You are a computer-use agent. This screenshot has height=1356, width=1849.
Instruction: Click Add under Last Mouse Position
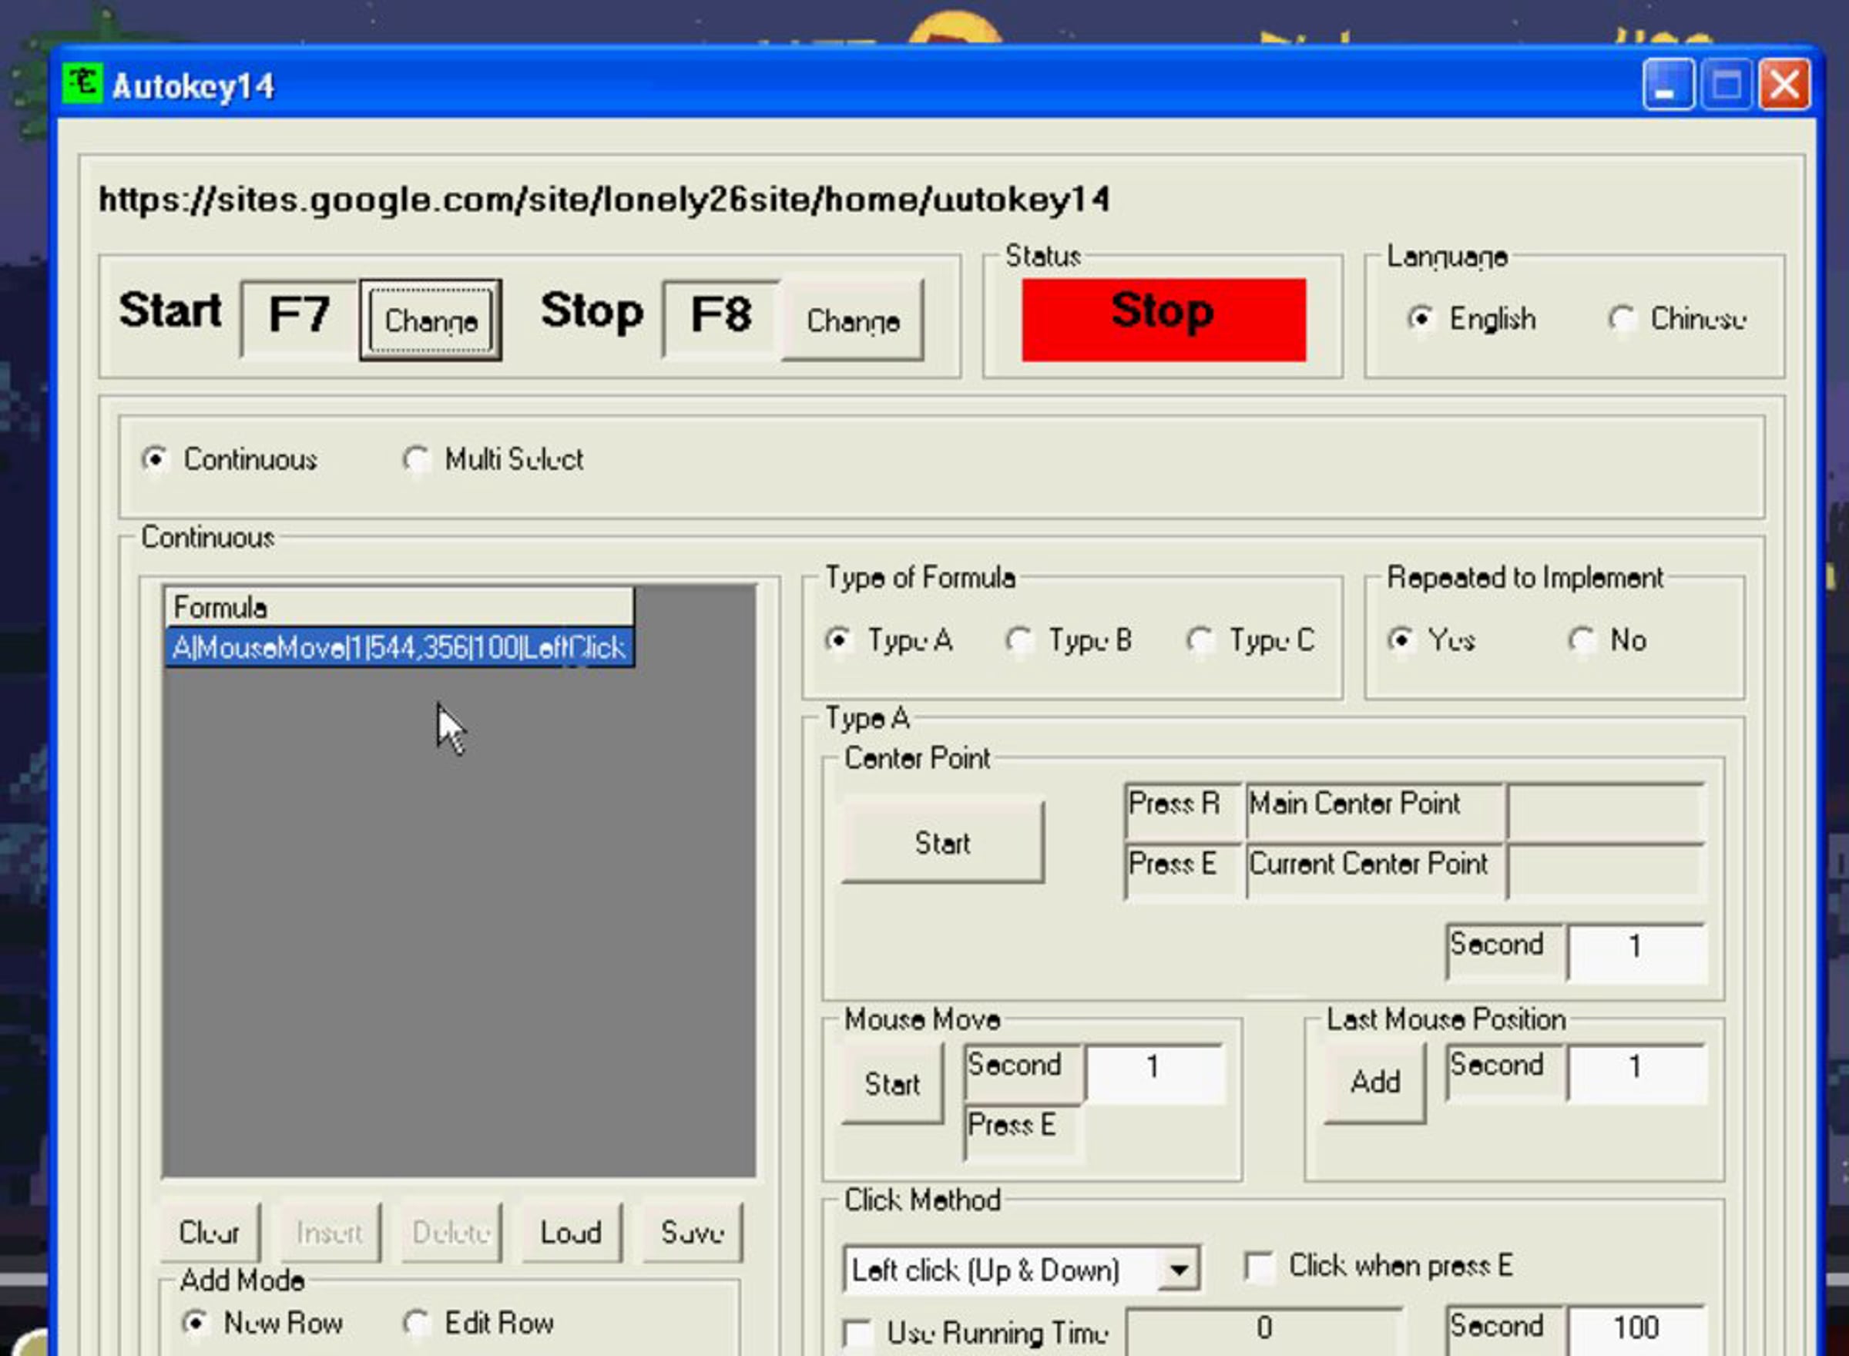tap(1375, 1082)
